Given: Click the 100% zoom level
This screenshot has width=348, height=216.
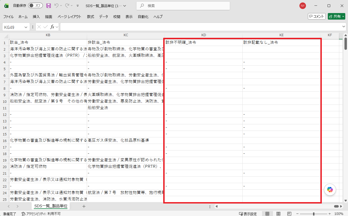Looking at the screenshot, I should pyautogui.click(x=339, y=214).
